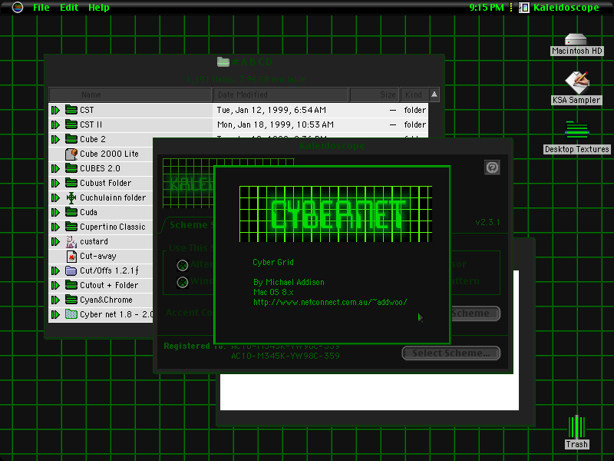614x461 pixels.
Task: Open the Edit menu
Action: pos(69,8)
